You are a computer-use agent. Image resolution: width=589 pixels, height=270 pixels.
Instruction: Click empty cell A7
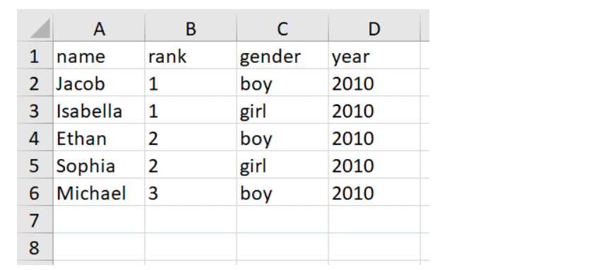tap(99, 220)
